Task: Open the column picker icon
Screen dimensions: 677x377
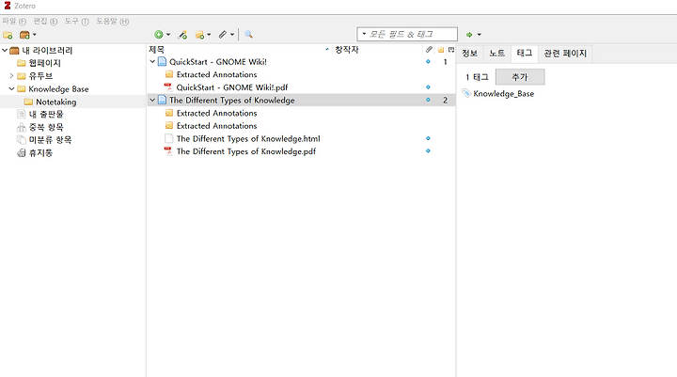Action: click(451, 50)
